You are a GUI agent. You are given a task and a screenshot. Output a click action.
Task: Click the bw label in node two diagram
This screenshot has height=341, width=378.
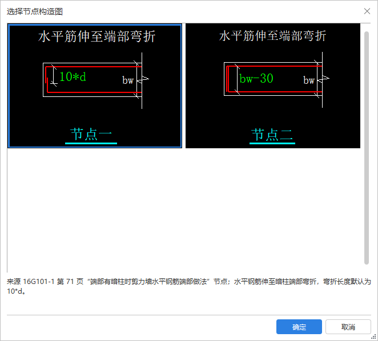tap(309, 80)
